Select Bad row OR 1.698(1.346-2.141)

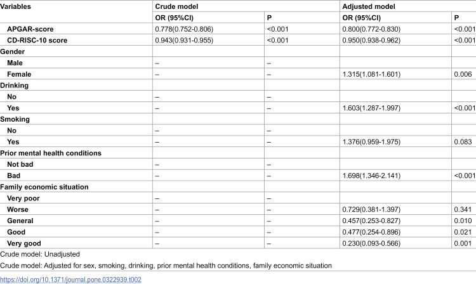[x=371, y=176]
